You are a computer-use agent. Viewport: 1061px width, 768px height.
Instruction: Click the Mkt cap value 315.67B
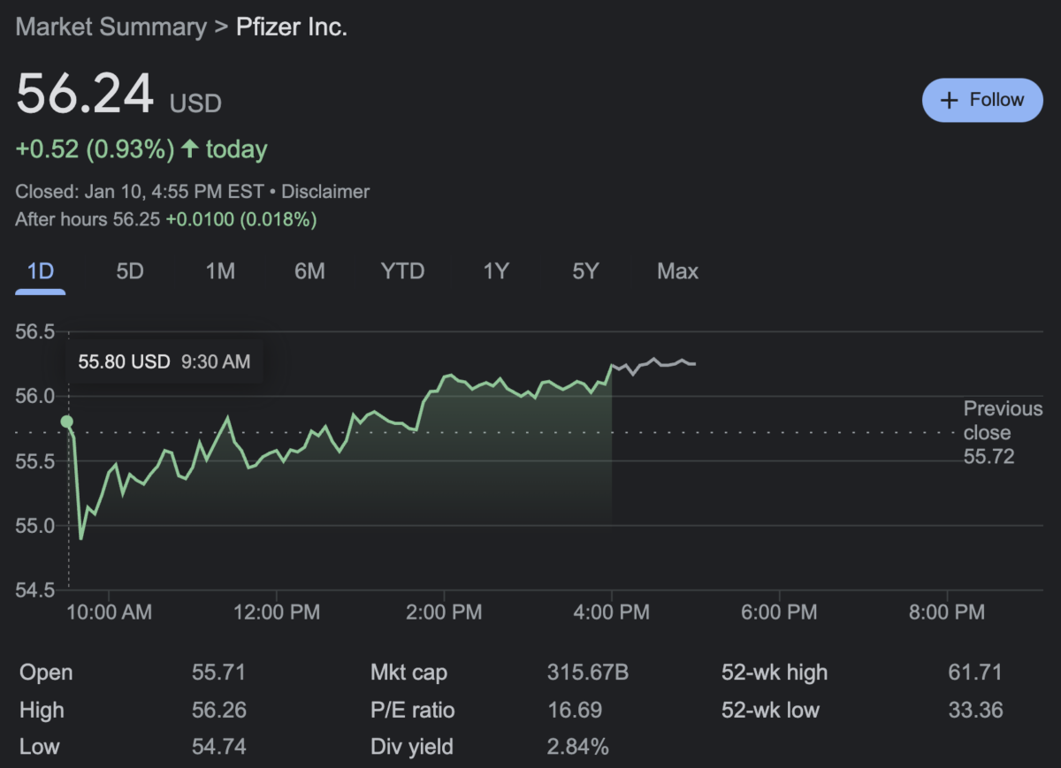point(588,673)
